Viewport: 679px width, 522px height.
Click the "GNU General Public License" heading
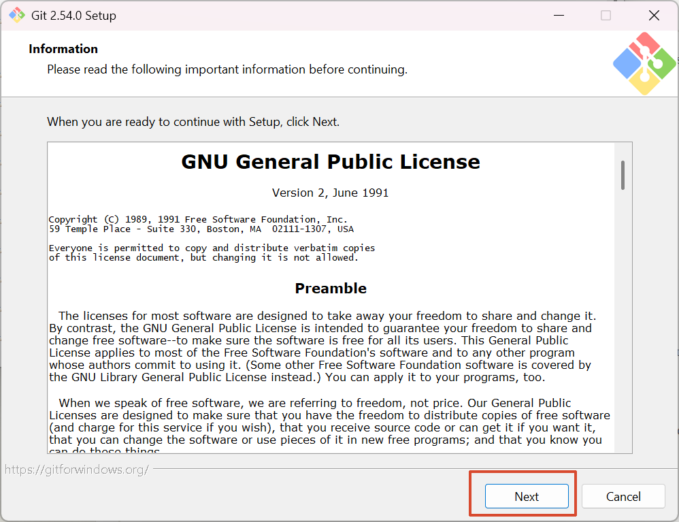pyautogui.click(x=331, y=162)
